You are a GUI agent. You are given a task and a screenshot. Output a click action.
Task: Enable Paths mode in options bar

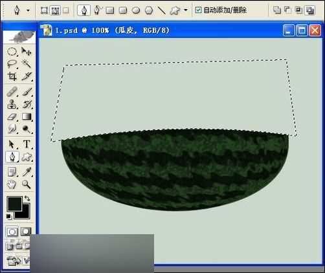coord(55,10)
